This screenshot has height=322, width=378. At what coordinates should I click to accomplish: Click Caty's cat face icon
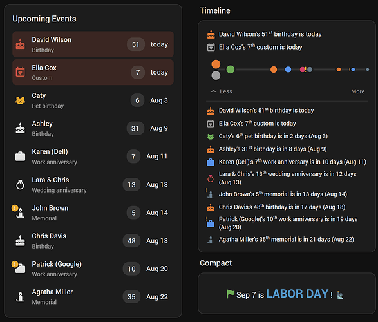(x=20, y=100)
